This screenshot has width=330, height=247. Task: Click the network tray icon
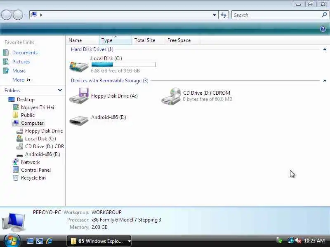click(291, 240)
